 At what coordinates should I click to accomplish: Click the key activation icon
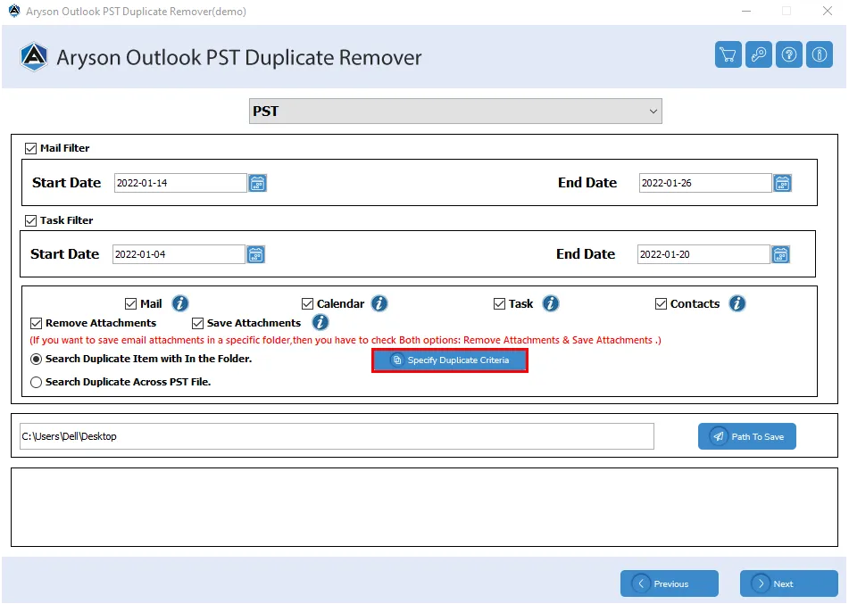[758, 54]
